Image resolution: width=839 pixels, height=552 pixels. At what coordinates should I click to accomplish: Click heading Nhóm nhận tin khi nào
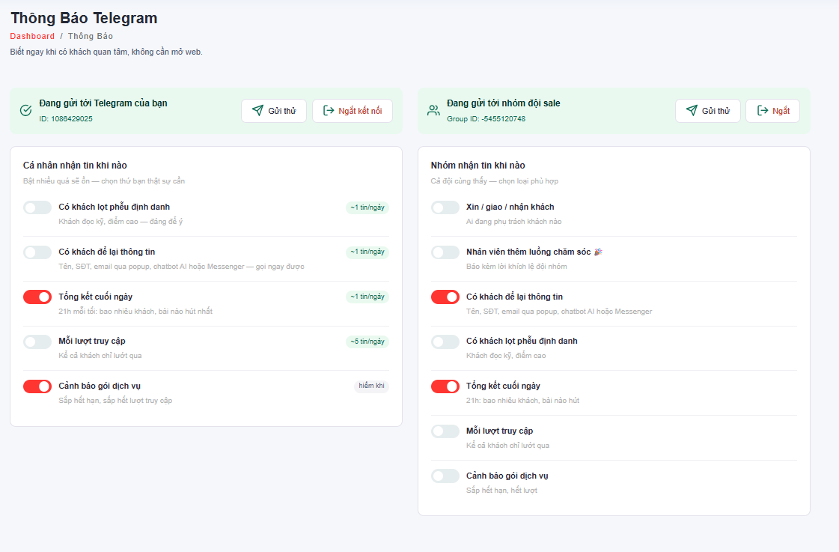478,166
